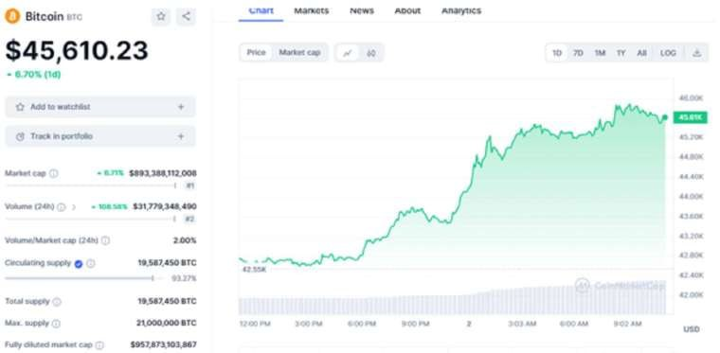Viewport: 720px width, 353px height.
Task: Open the share icon next to Bitcoin
Action: tap(186, 16)
